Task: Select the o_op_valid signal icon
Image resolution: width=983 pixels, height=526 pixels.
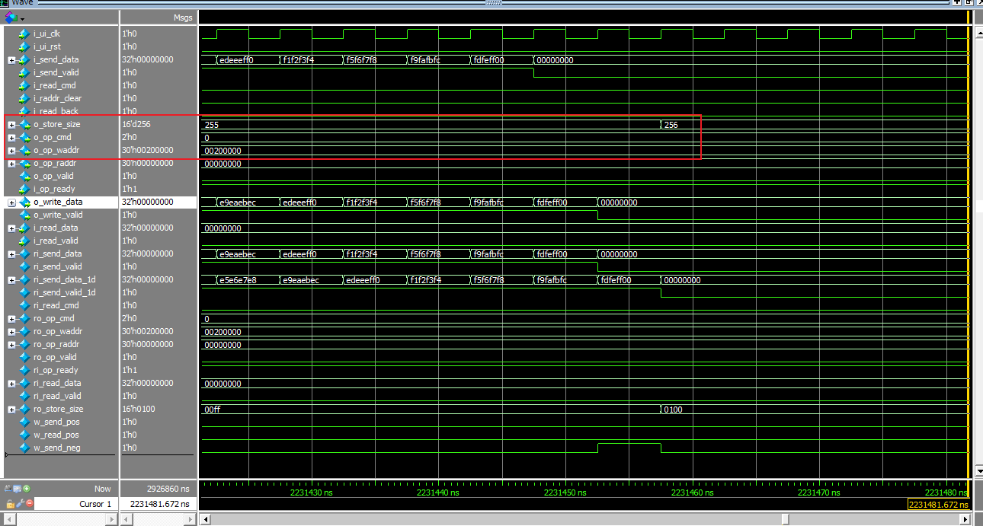Action: coord(24,176)
